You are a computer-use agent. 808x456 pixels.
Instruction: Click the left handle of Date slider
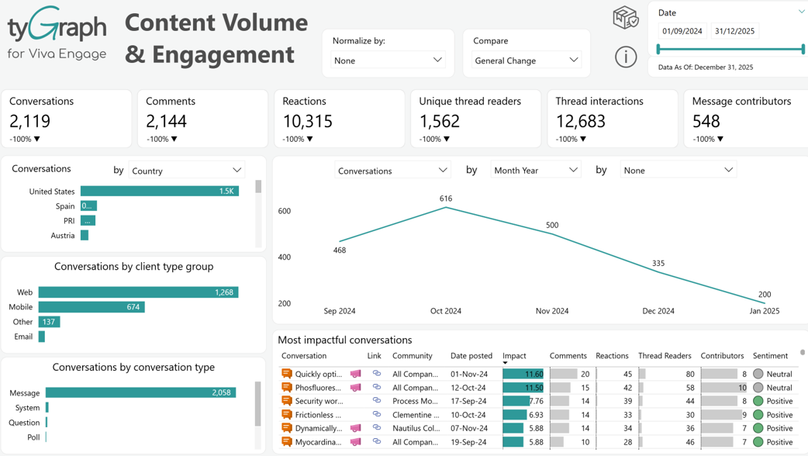pos(658,49)
